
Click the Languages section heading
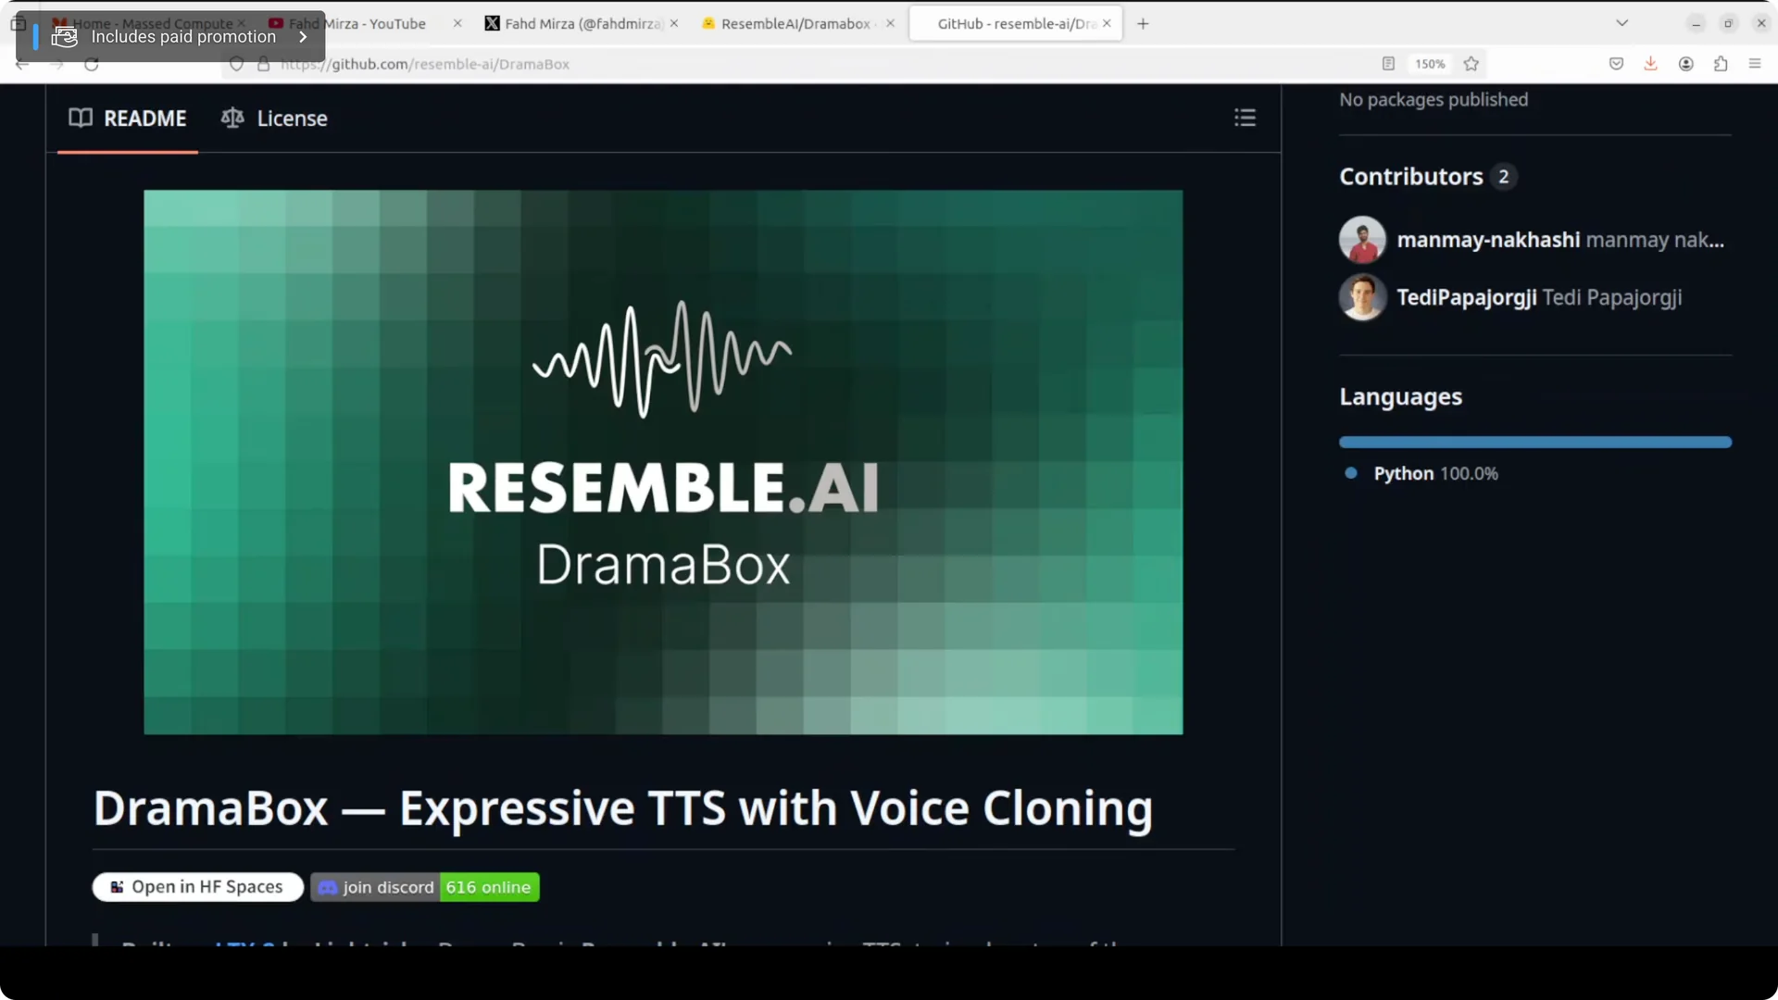pyautogui.click(x=1400, y=397)
